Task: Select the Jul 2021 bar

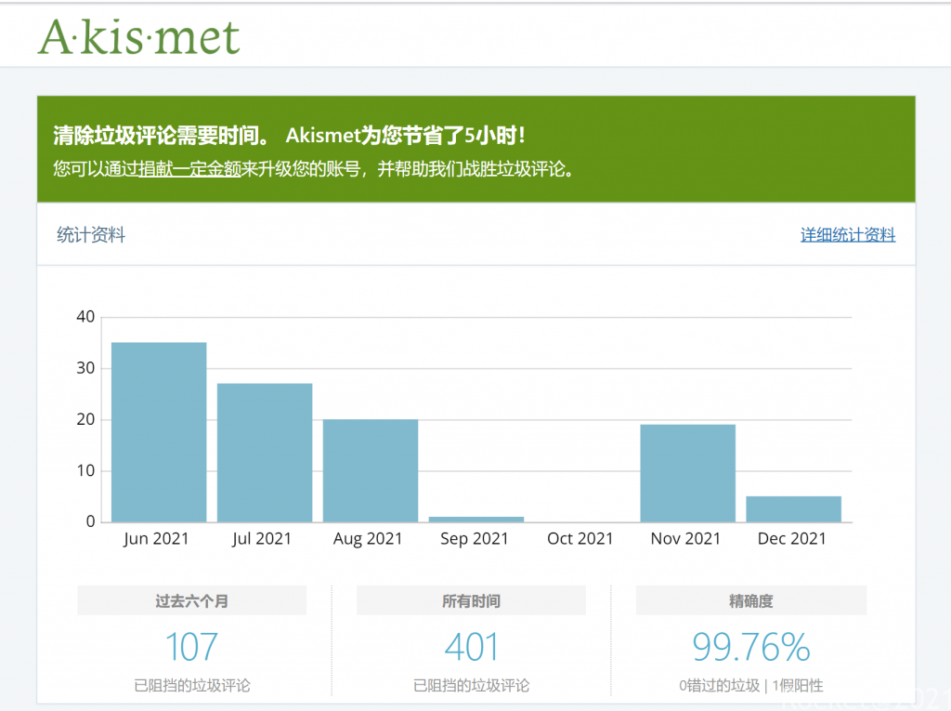Action: click(x=265, y=453)
